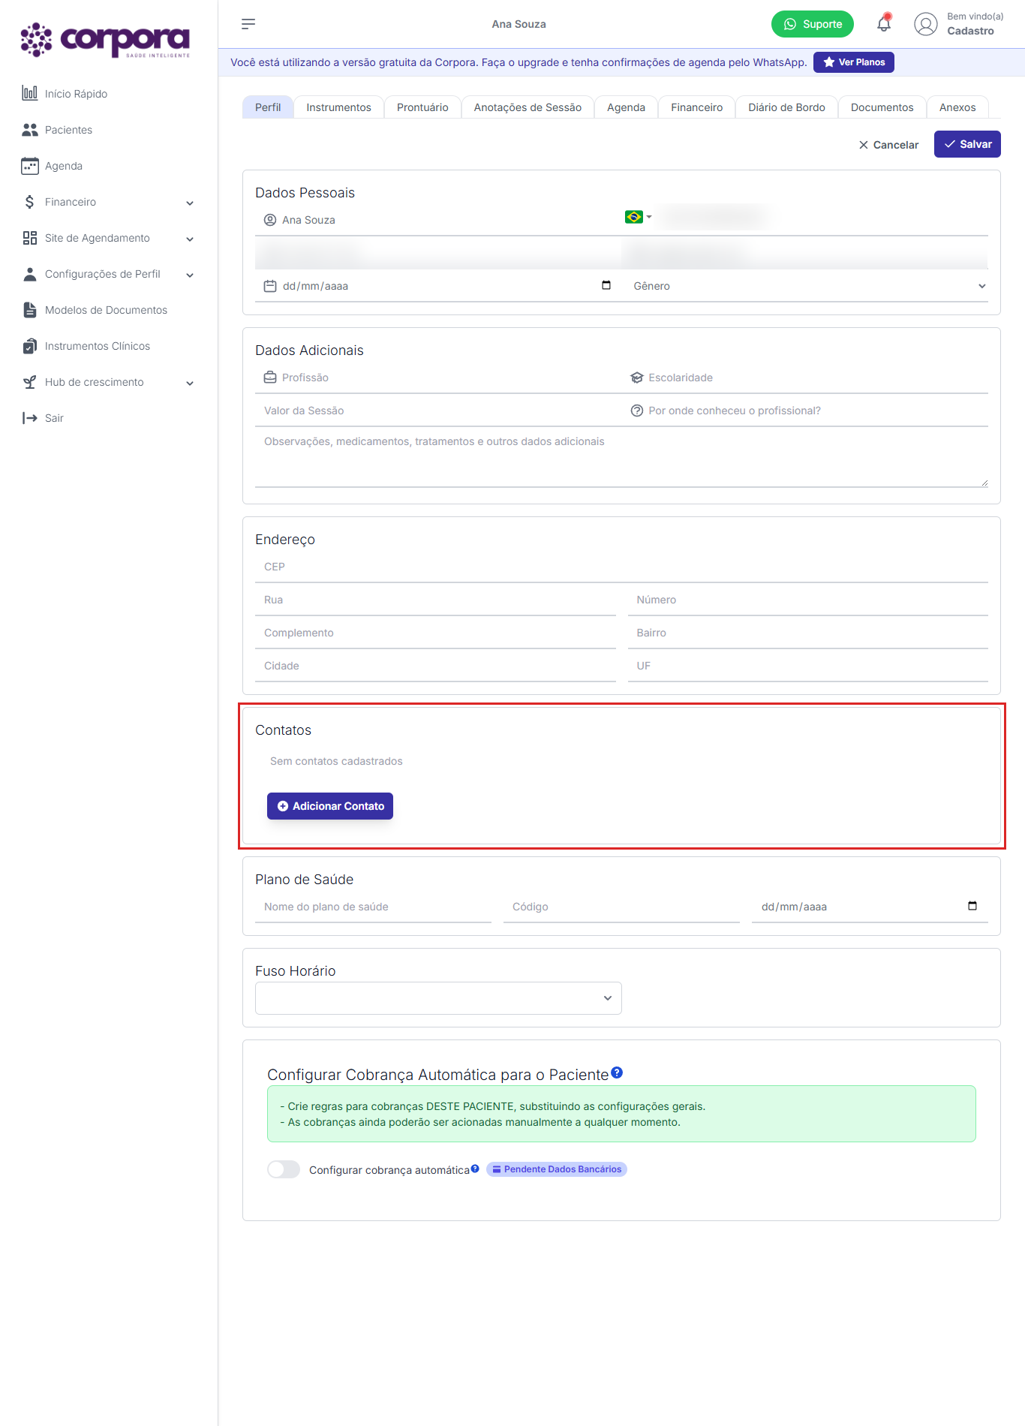Click the Site de Agendamento grid icon

coord(29,238)
